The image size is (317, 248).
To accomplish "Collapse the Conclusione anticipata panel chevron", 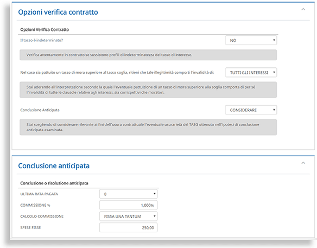I will tap(303, 163).
